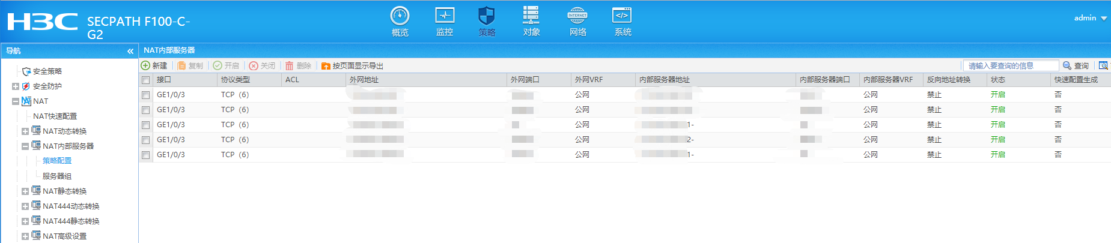Sort by the 内部服务器地址 column header
The image size is (1111, 243).
716,80
